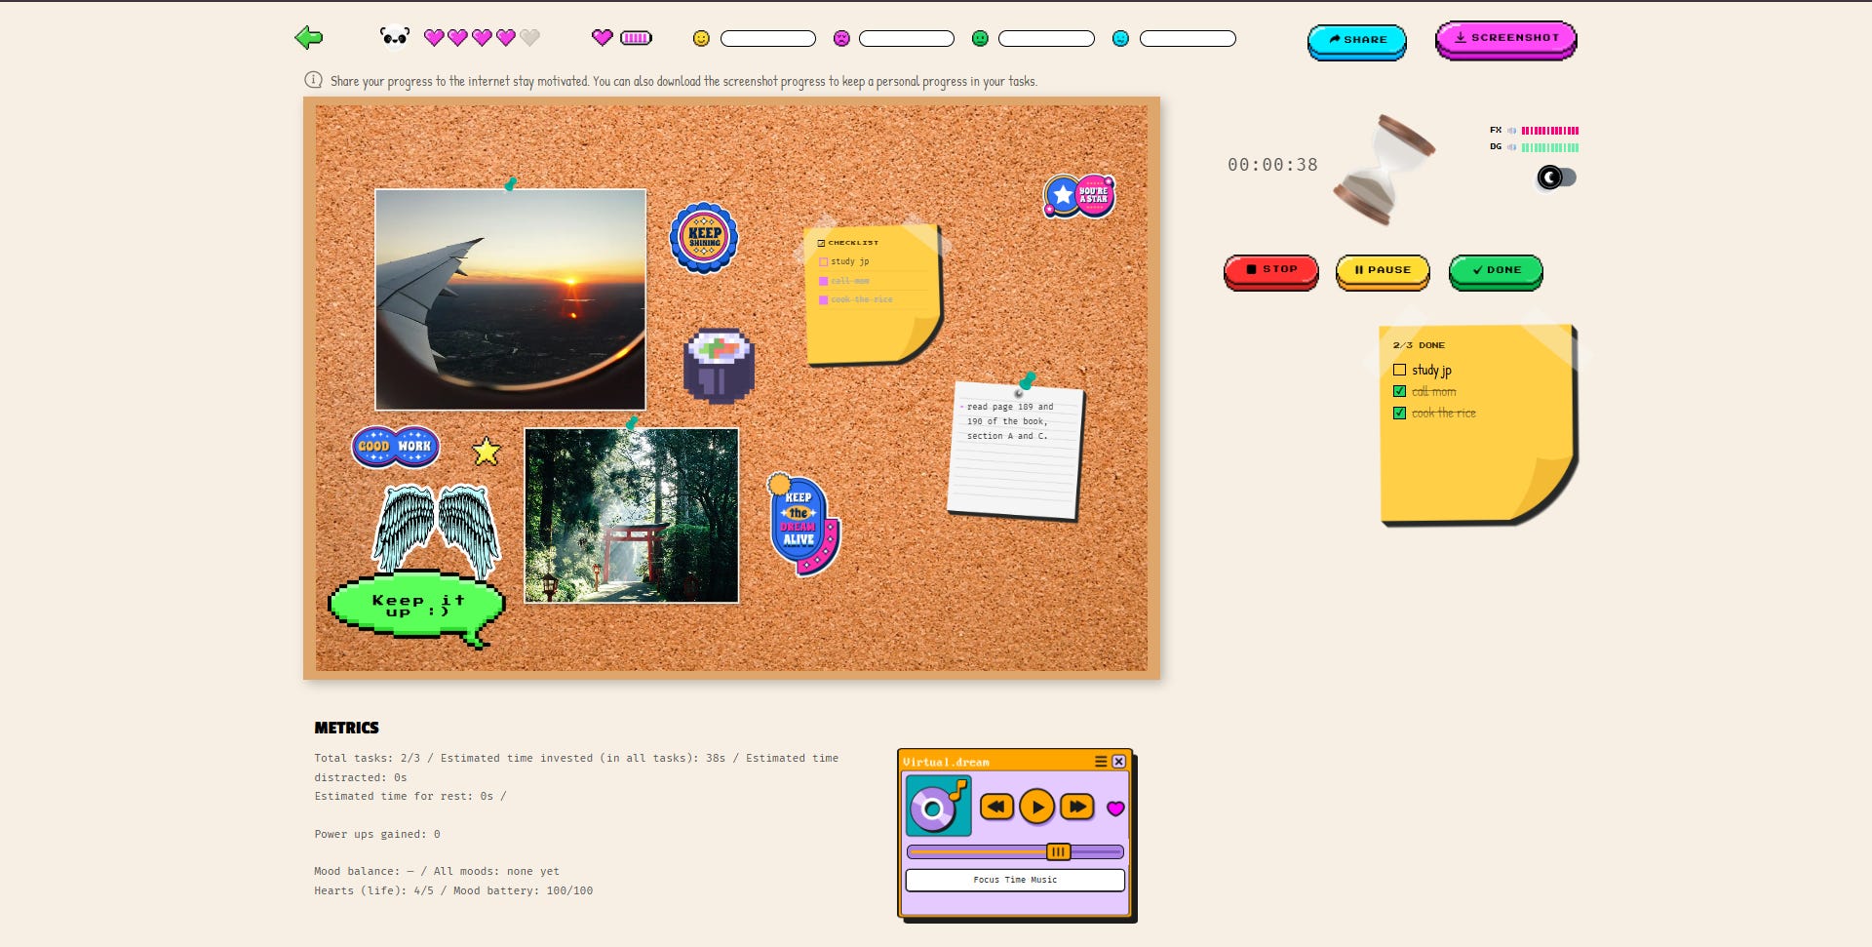Click the hourglass timer graphic
Screen dimensions: 1872x947
(x=1384, y=170)
